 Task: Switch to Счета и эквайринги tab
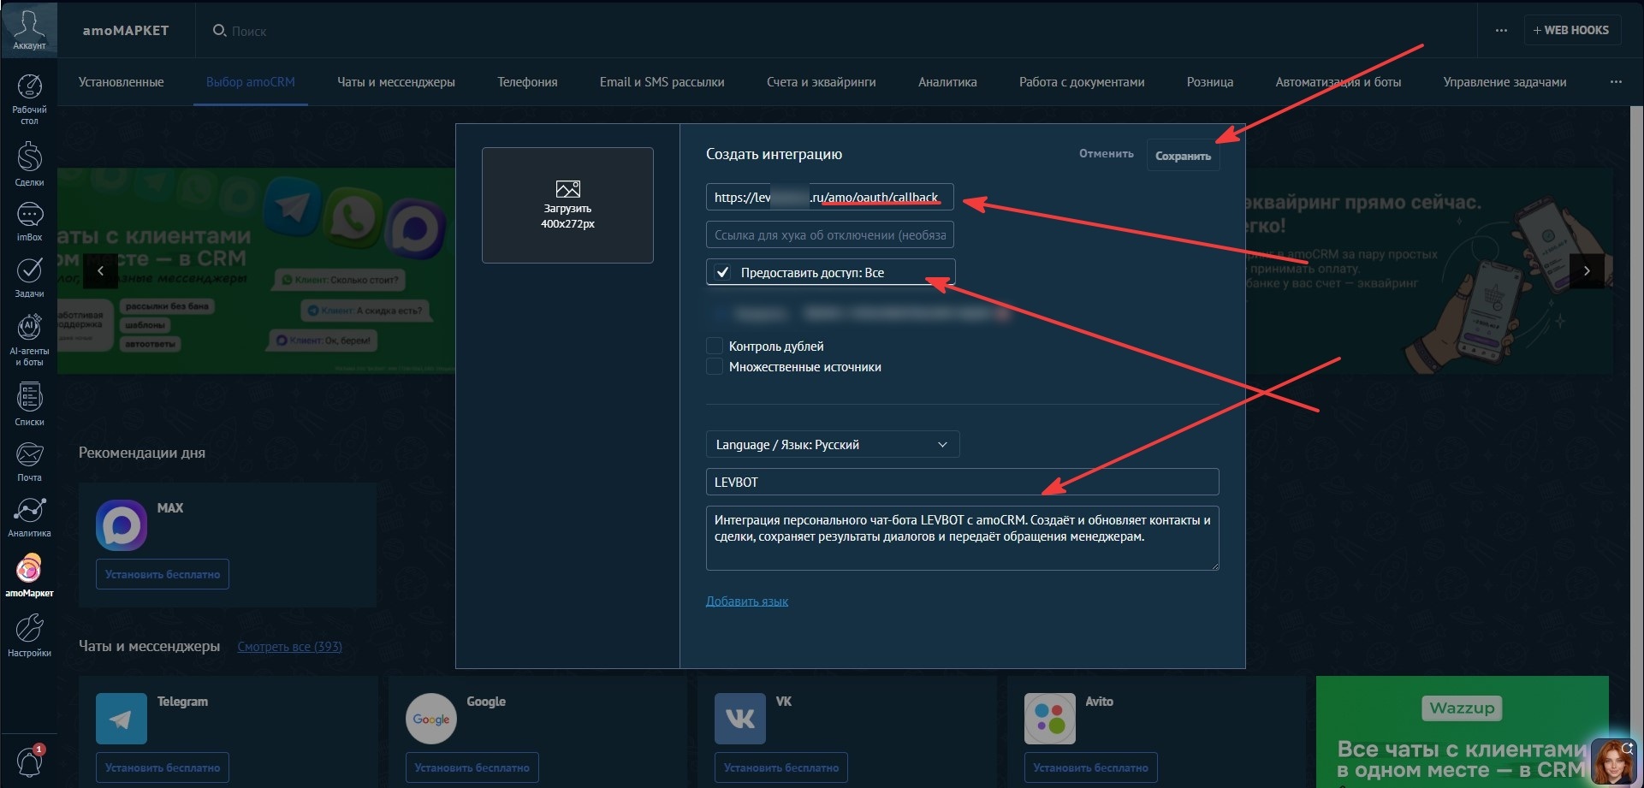coord(822,82)
